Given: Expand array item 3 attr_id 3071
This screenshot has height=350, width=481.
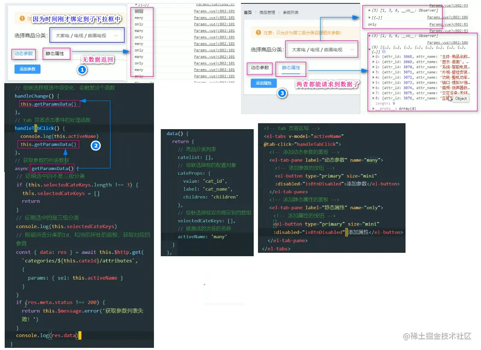Looking at the screenshot, I should [373, 72].
